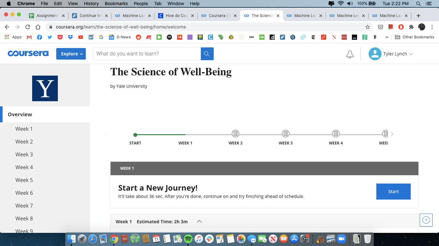Click the browser reload button
Image resolution: width=439 pixels, height=246 pixels.
pos(28,27)
